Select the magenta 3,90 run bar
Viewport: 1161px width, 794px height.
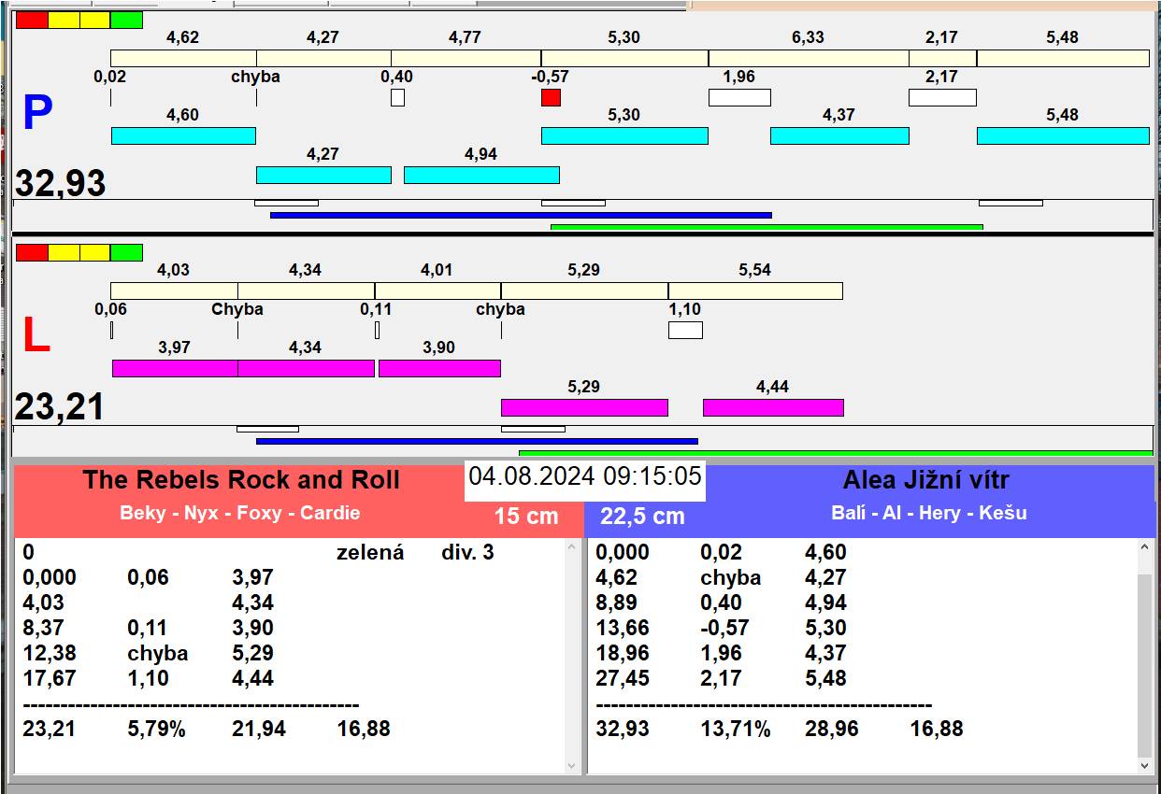[439, 368]
